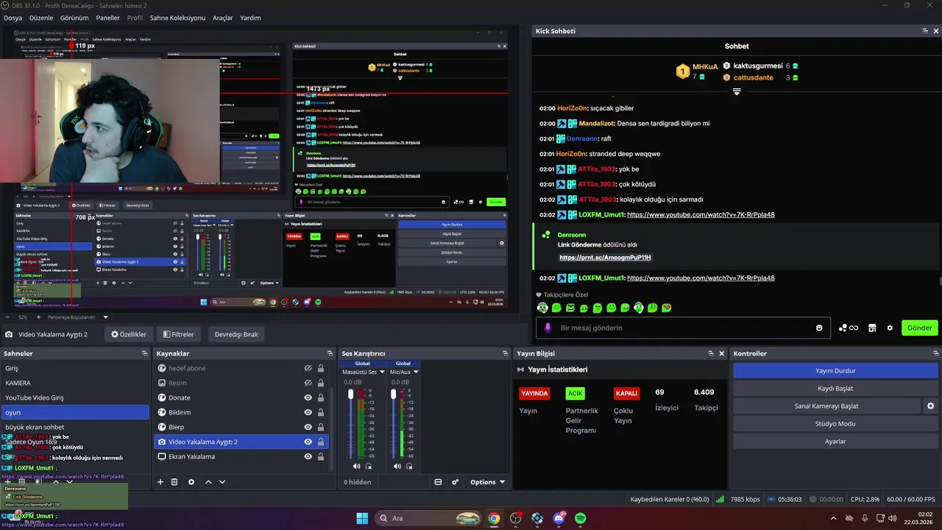The width and height of the screenshot is (942, 530).
Task: Open the Araçlar menu
Action: pos(223,18)
